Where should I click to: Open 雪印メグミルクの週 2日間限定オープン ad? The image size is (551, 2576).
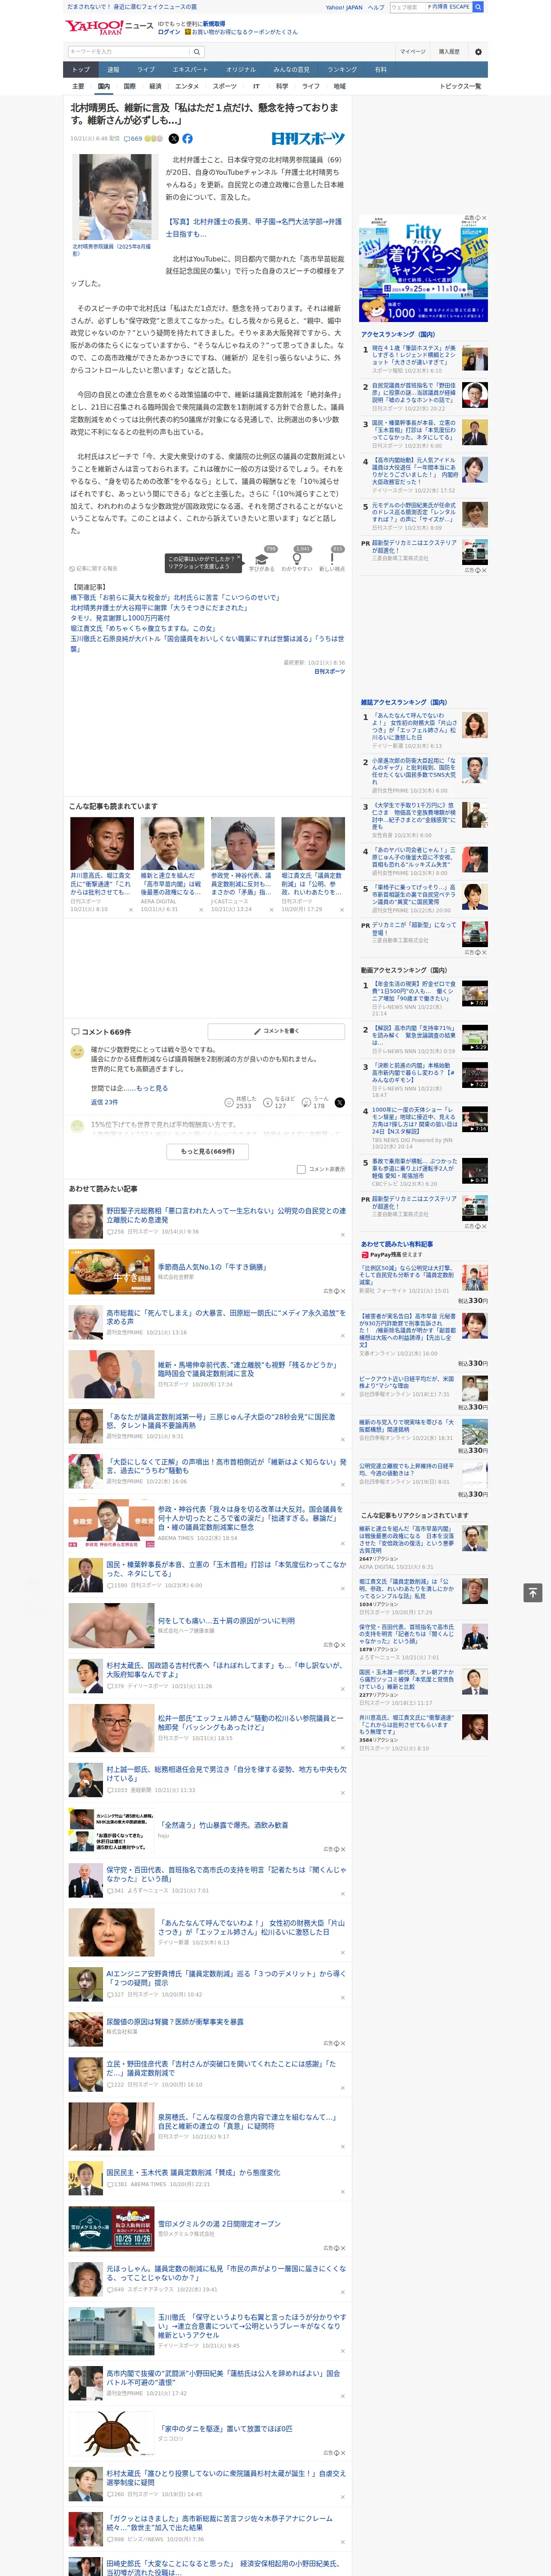(219, 2224)
